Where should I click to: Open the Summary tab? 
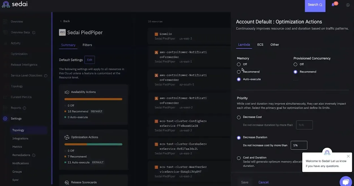coord(68,45)
